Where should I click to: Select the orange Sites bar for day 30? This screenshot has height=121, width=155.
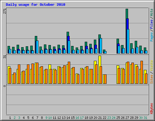click(142, 72)
